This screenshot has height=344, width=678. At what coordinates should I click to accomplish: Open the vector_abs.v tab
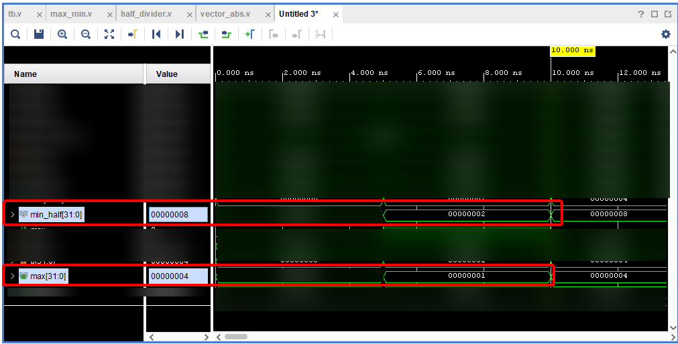pyautogui.click(x=225, y=14)
